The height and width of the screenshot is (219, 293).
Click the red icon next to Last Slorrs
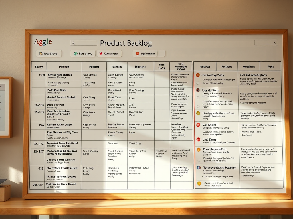[198, 139]
